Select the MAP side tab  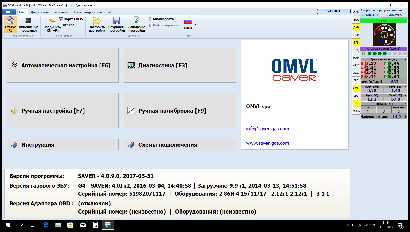(x=356, y=58)
